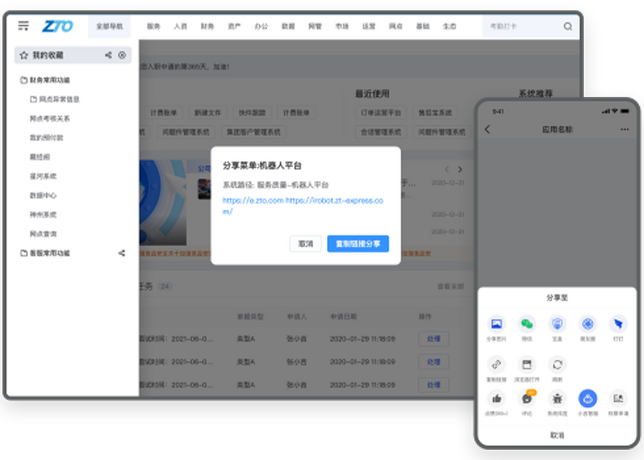
Task: Click the copy link chain icon
Action: point(496,364)
